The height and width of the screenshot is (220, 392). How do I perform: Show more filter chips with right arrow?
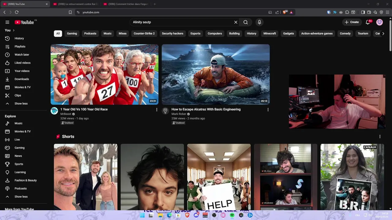click(383, 33)
